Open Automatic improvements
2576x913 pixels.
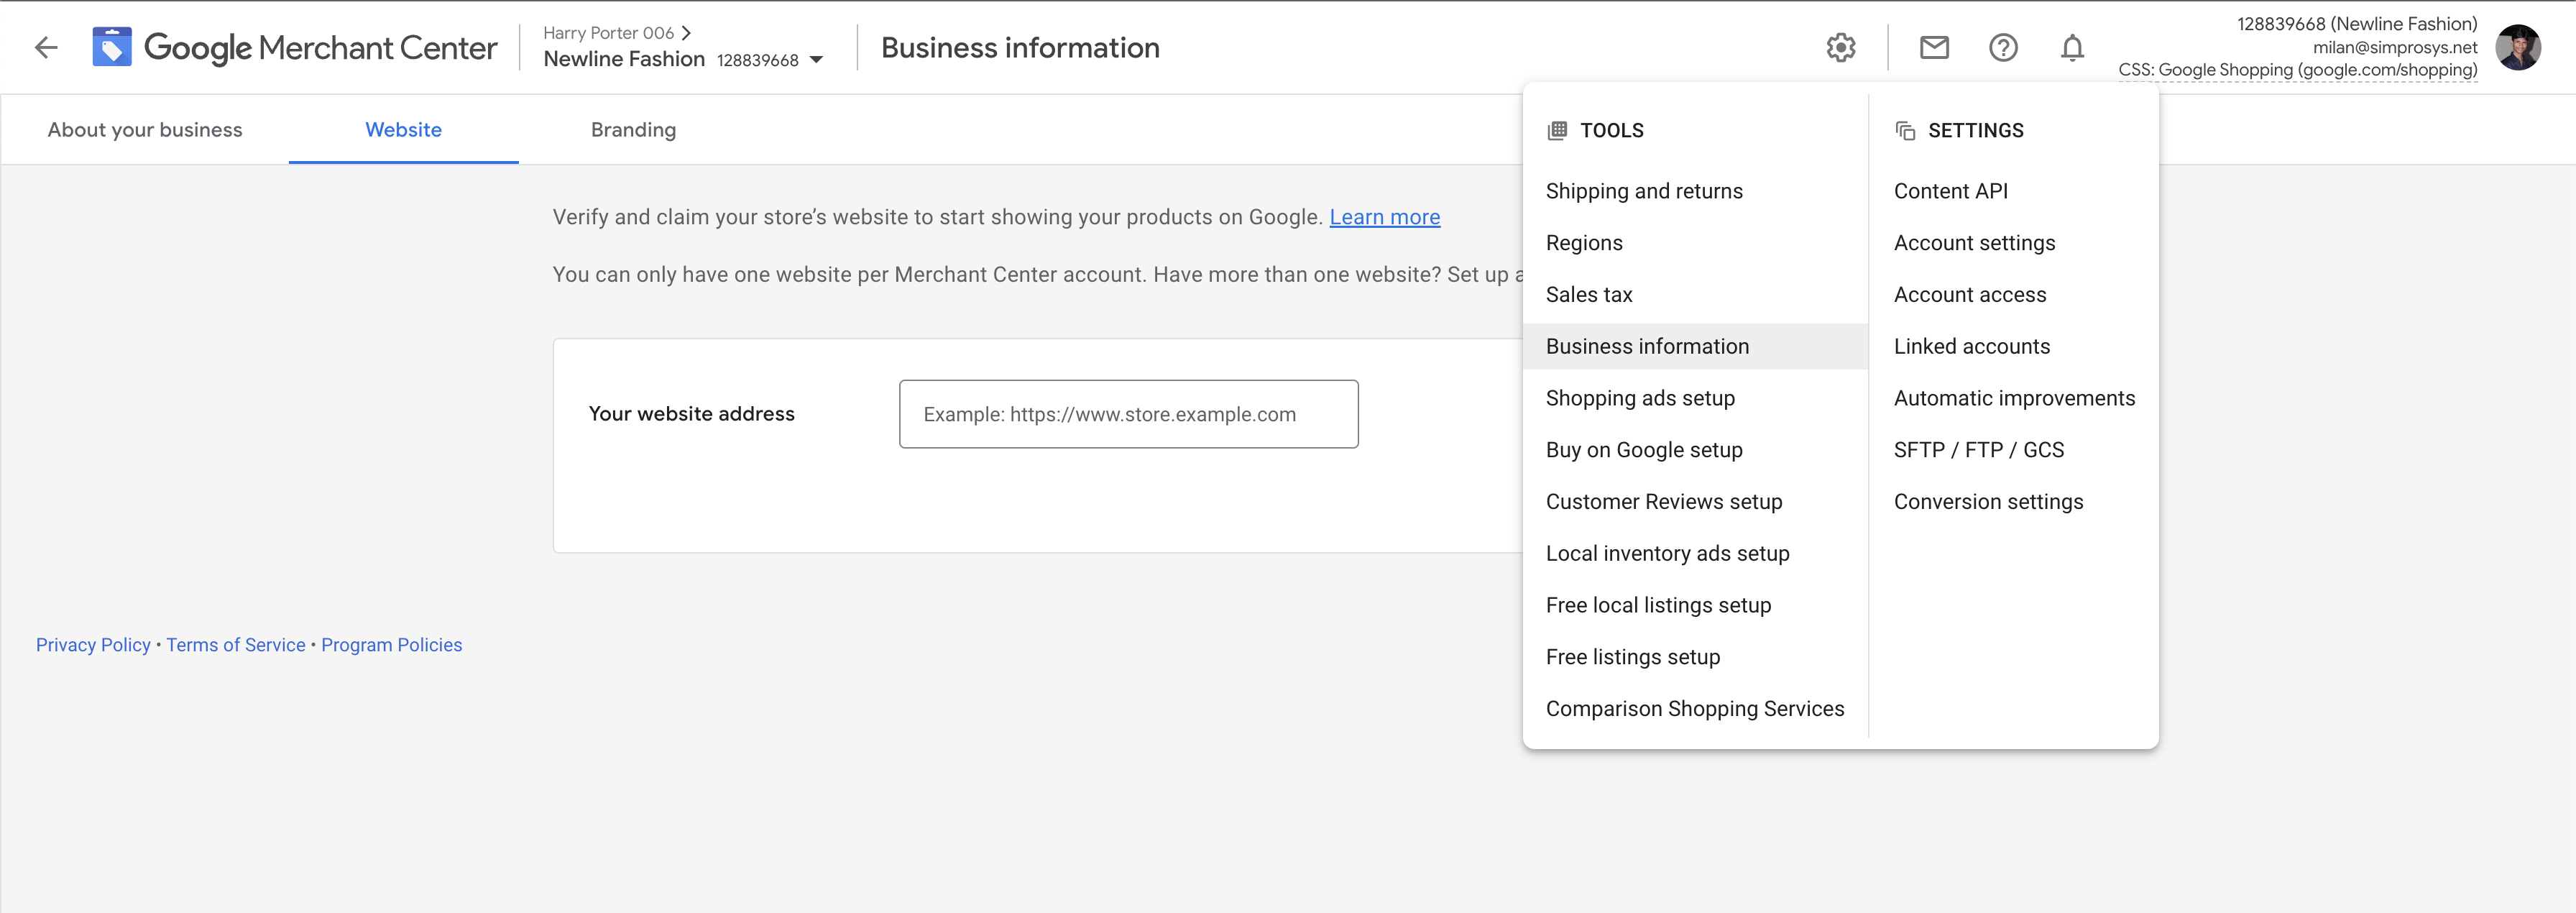tap(2014, 398)
